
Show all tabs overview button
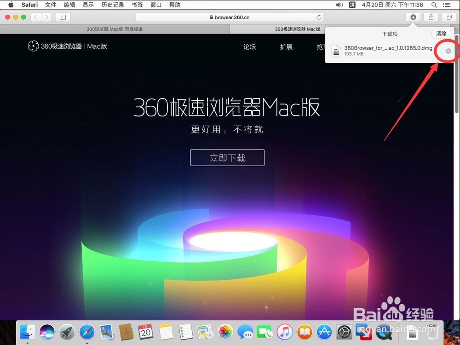(x=449, y=17)
